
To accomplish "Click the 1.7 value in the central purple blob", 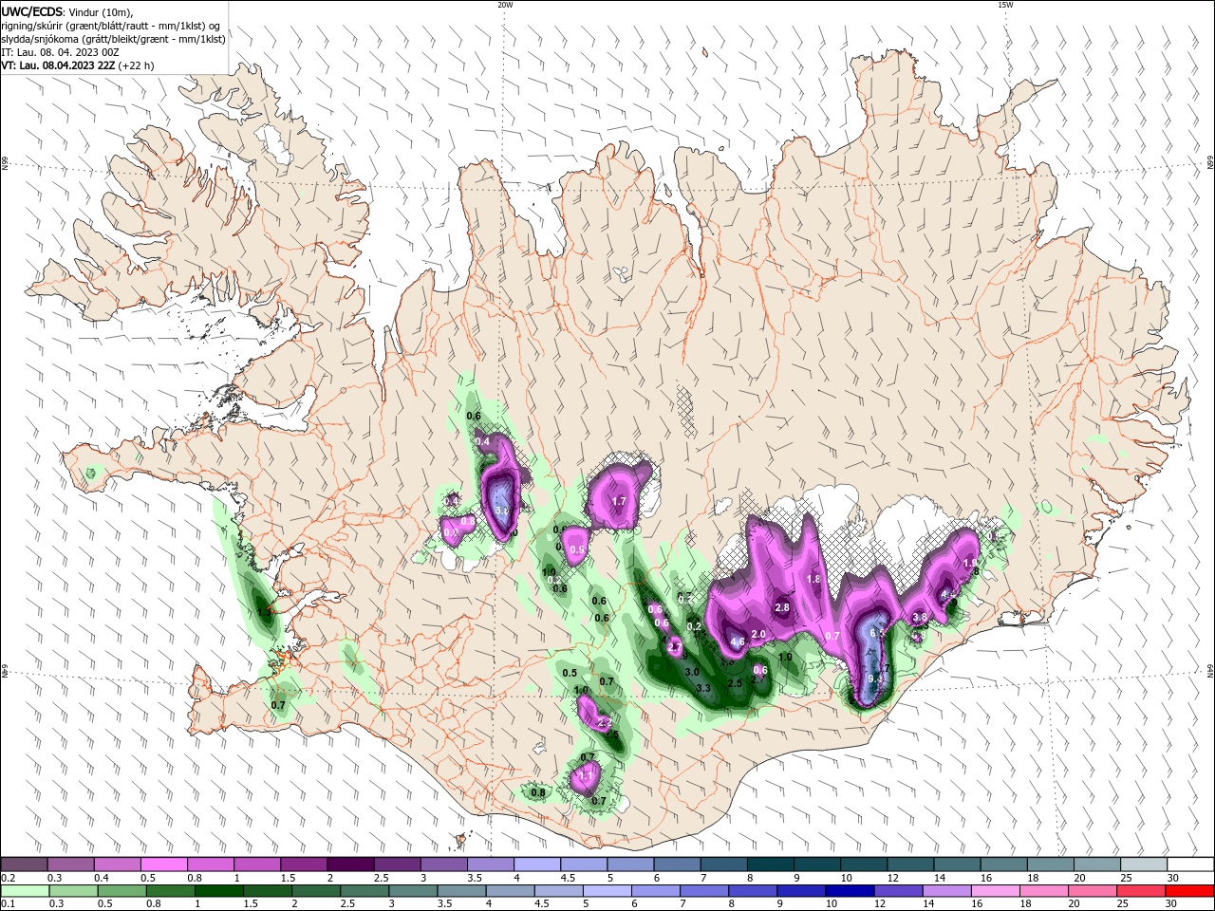I will coord(619,501).
